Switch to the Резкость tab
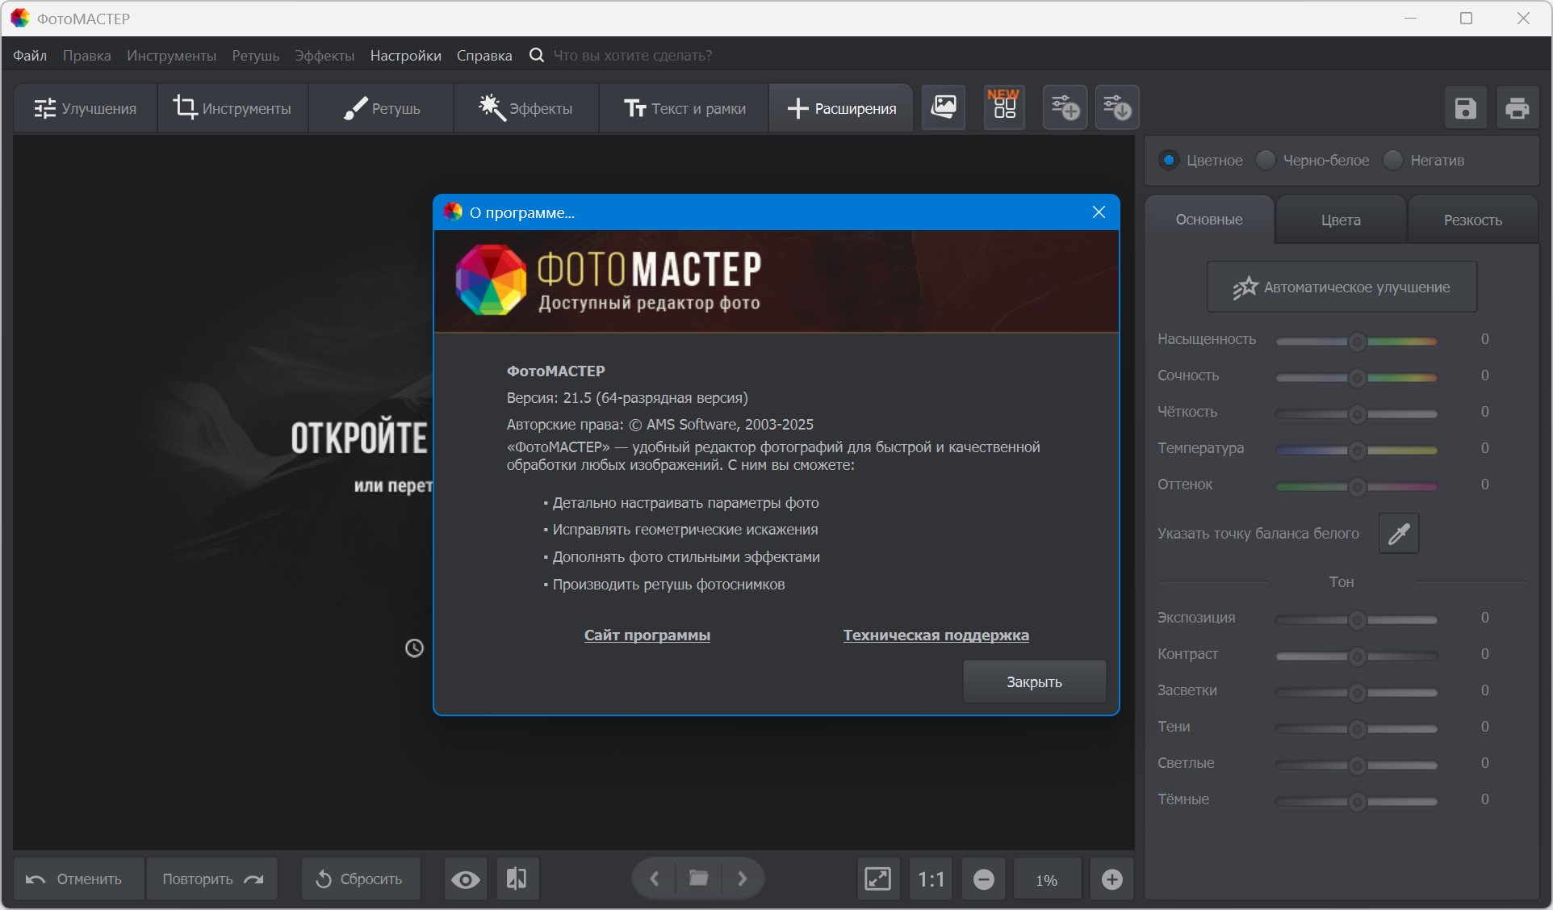 [x=1472, y=220]
